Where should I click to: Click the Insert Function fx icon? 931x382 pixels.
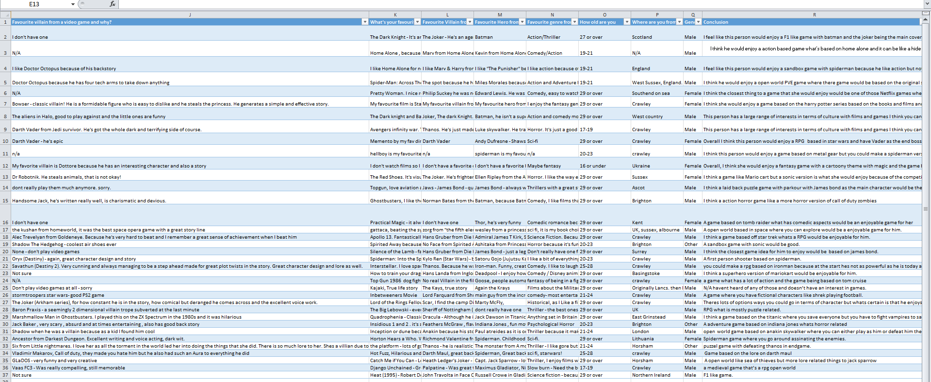(x=112, y=4)
